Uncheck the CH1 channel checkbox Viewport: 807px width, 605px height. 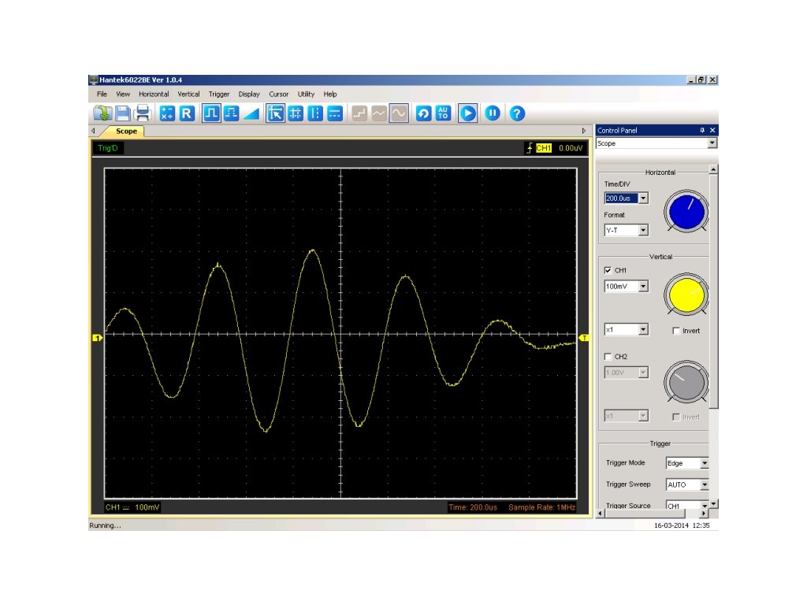tap(608, 270)
